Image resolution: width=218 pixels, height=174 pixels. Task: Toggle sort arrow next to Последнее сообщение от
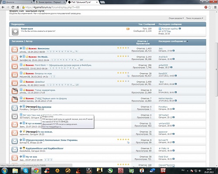[x=187, y=41]
